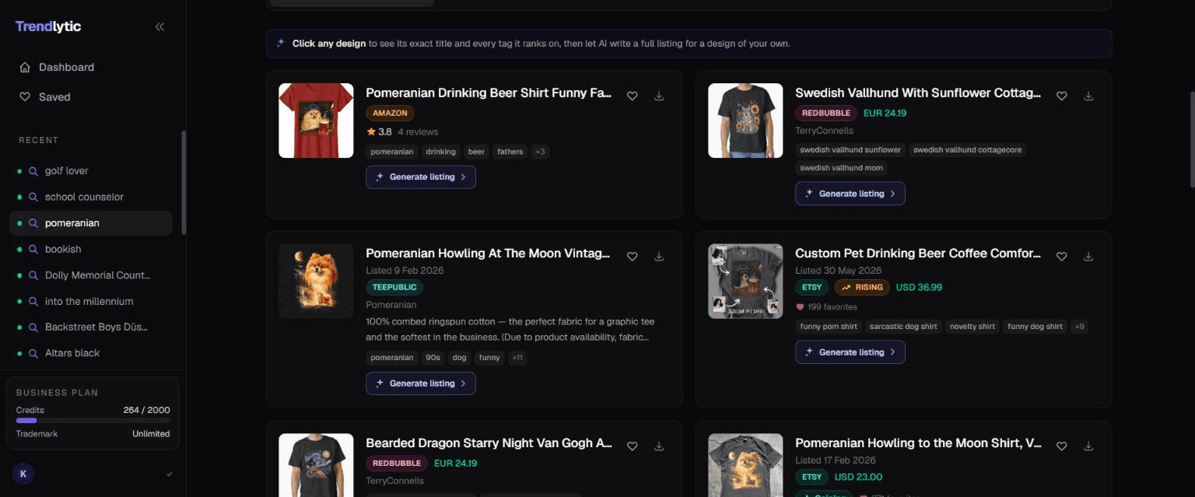This screenshot has height=497, width=1195.
Task: Download the Custom Pet Drinking Beer Coffee design
Action: tap(1088, 256)
